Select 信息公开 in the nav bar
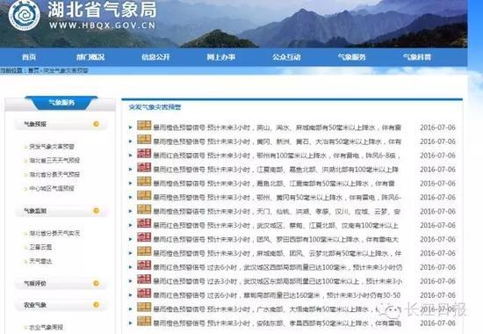The height and width of the screenshot is (334, 483). 155,57
